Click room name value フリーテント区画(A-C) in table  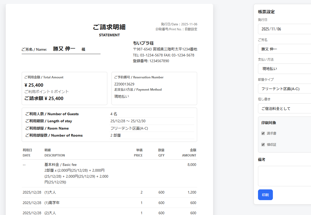[x=129, y=128]
